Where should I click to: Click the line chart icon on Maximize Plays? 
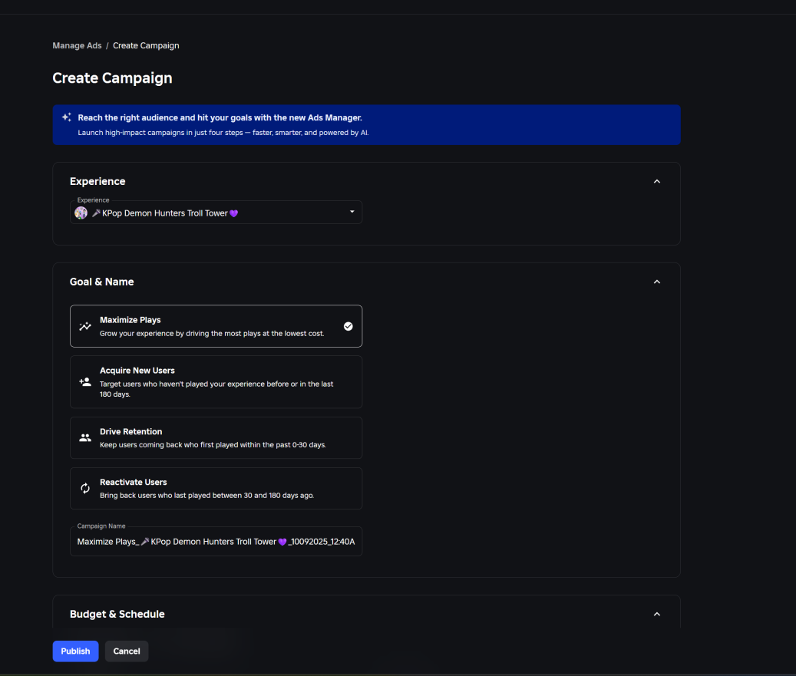pyautogui.click(x=84, y=325)
